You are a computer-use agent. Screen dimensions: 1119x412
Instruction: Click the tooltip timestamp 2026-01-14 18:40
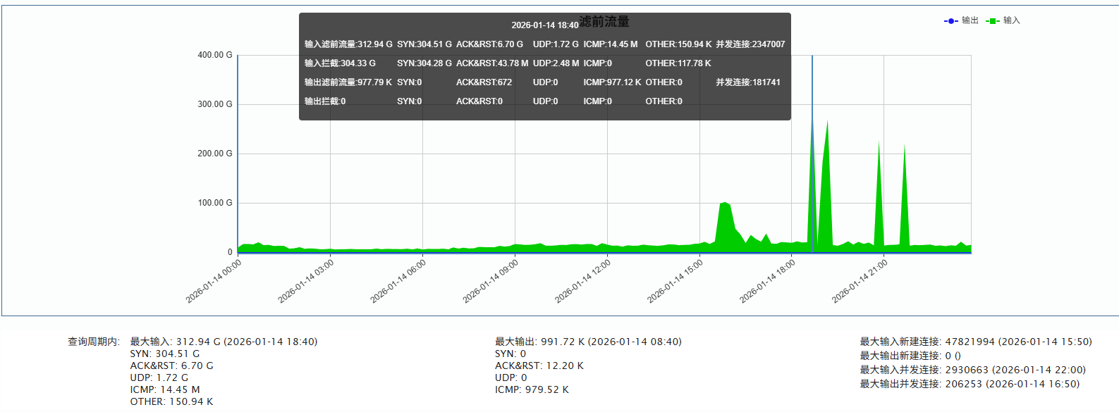coord(544,25)
